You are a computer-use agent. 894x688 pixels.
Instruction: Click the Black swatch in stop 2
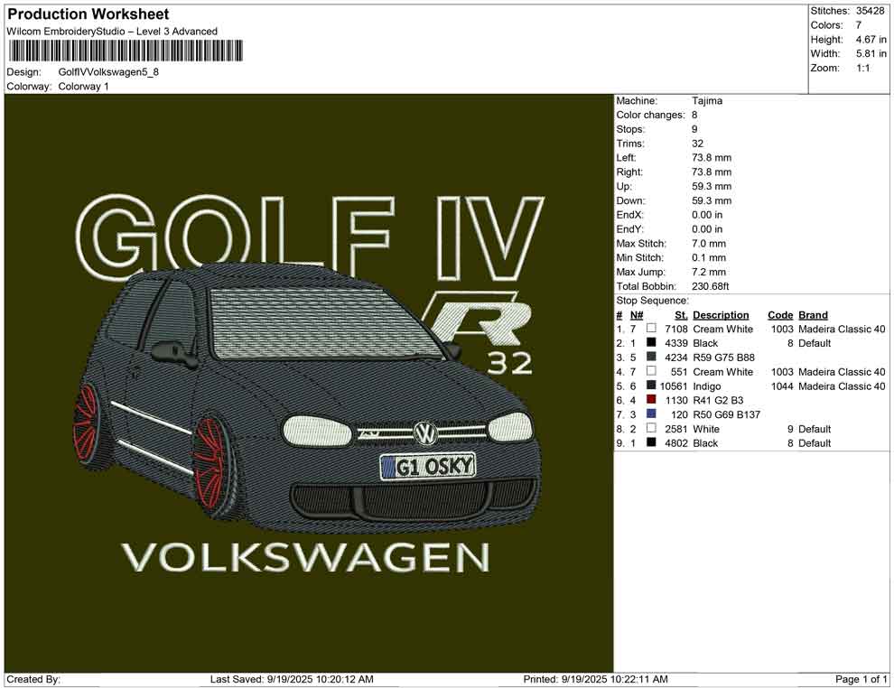click(651, 342)
